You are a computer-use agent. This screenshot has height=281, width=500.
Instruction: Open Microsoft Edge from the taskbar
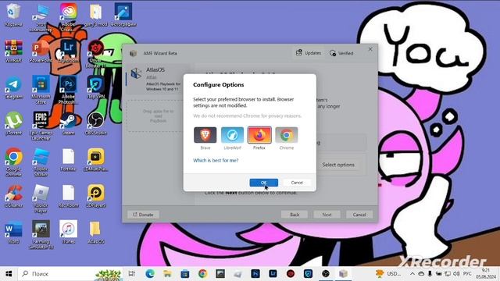click(150, 274)
